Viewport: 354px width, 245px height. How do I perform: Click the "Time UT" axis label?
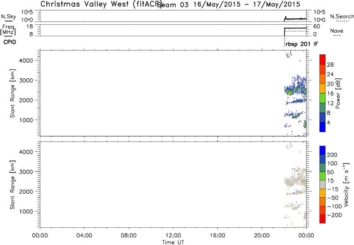[173, 242]
